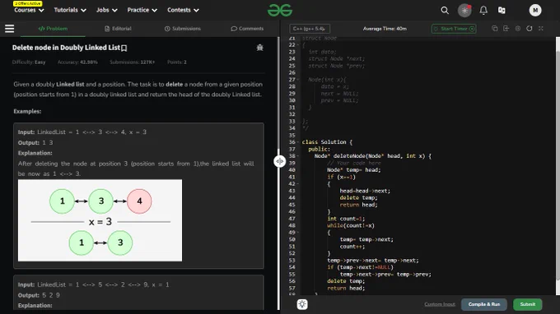Screen dimensions: 560x314
Task: Click 'while(count!=x)' on line 48
Action: click(351, 225)
